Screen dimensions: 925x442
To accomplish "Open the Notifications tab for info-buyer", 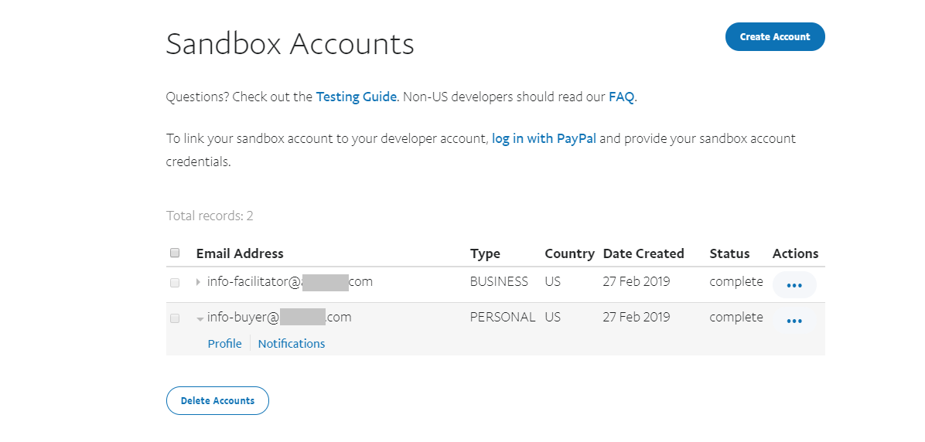I will tap(292, 344).
